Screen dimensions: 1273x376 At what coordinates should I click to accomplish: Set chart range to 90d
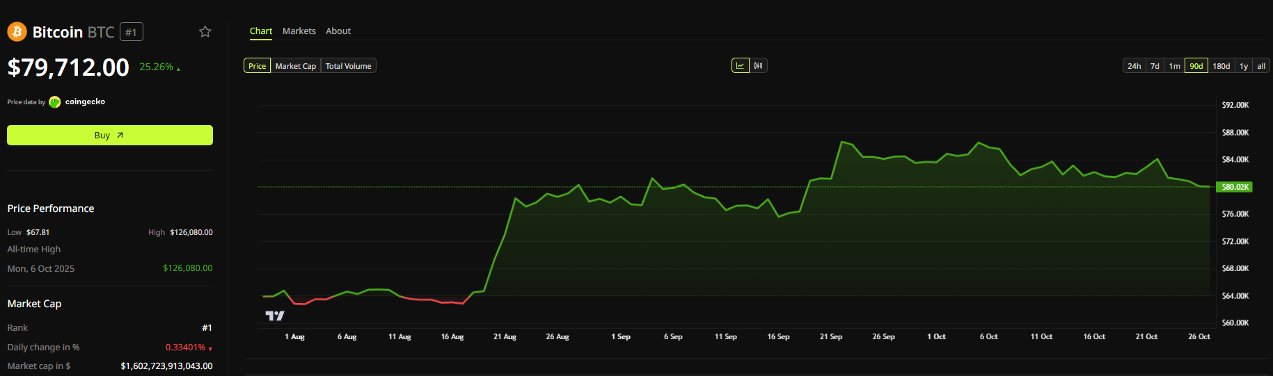(x=1196, y=66)
